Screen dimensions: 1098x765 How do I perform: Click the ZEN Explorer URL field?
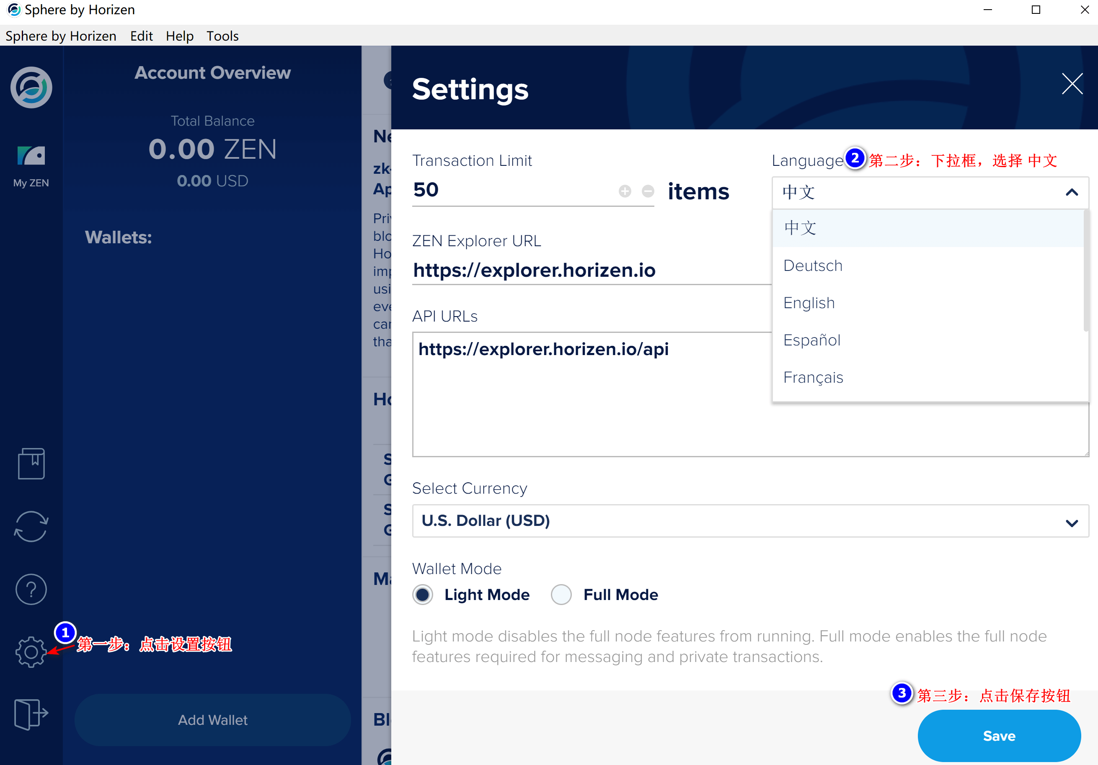pyautogui.click(x=592, y=270)
